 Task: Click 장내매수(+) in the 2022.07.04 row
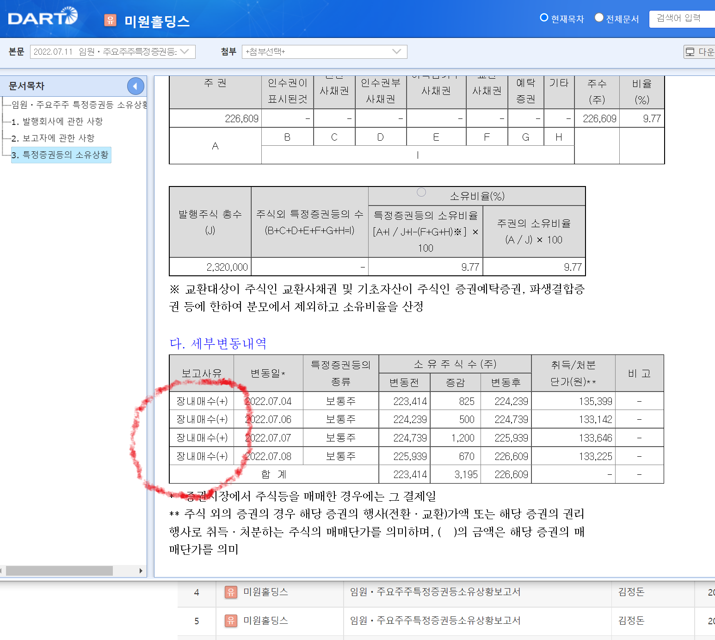[x=202, y=401]
